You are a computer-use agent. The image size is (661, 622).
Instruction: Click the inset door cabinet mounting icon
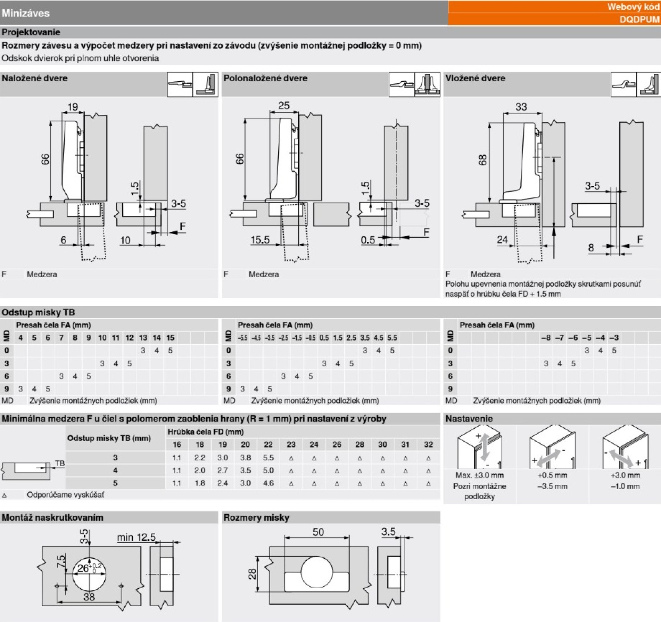click(x=649, y=84)
